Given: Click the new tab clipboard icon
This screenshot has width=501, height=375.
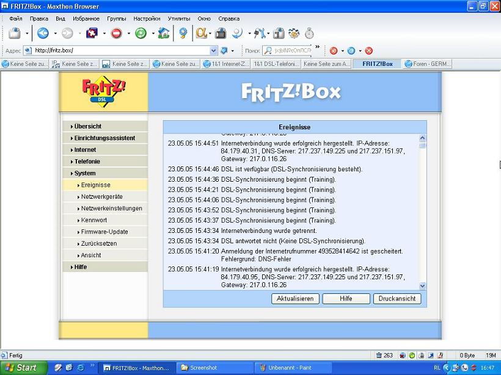Looking at the screenshot, I should pos(15,33).
